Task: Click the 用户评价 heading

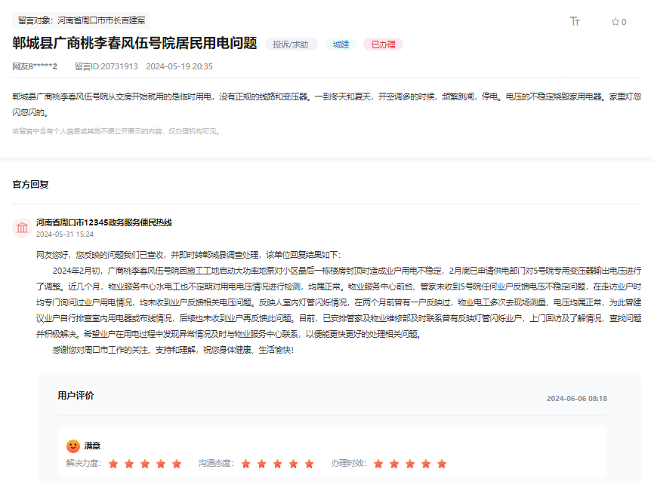Action: tap(76, 396)
